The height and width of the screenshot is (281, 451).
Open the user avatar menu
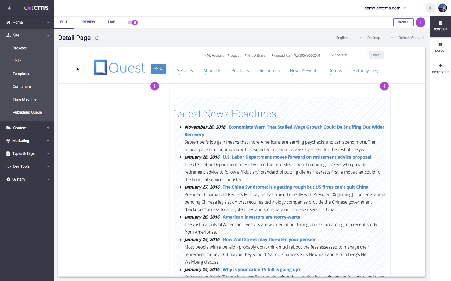click(442, 8)
